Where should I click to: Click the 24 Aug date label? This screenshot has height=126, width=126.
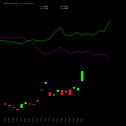5,120
